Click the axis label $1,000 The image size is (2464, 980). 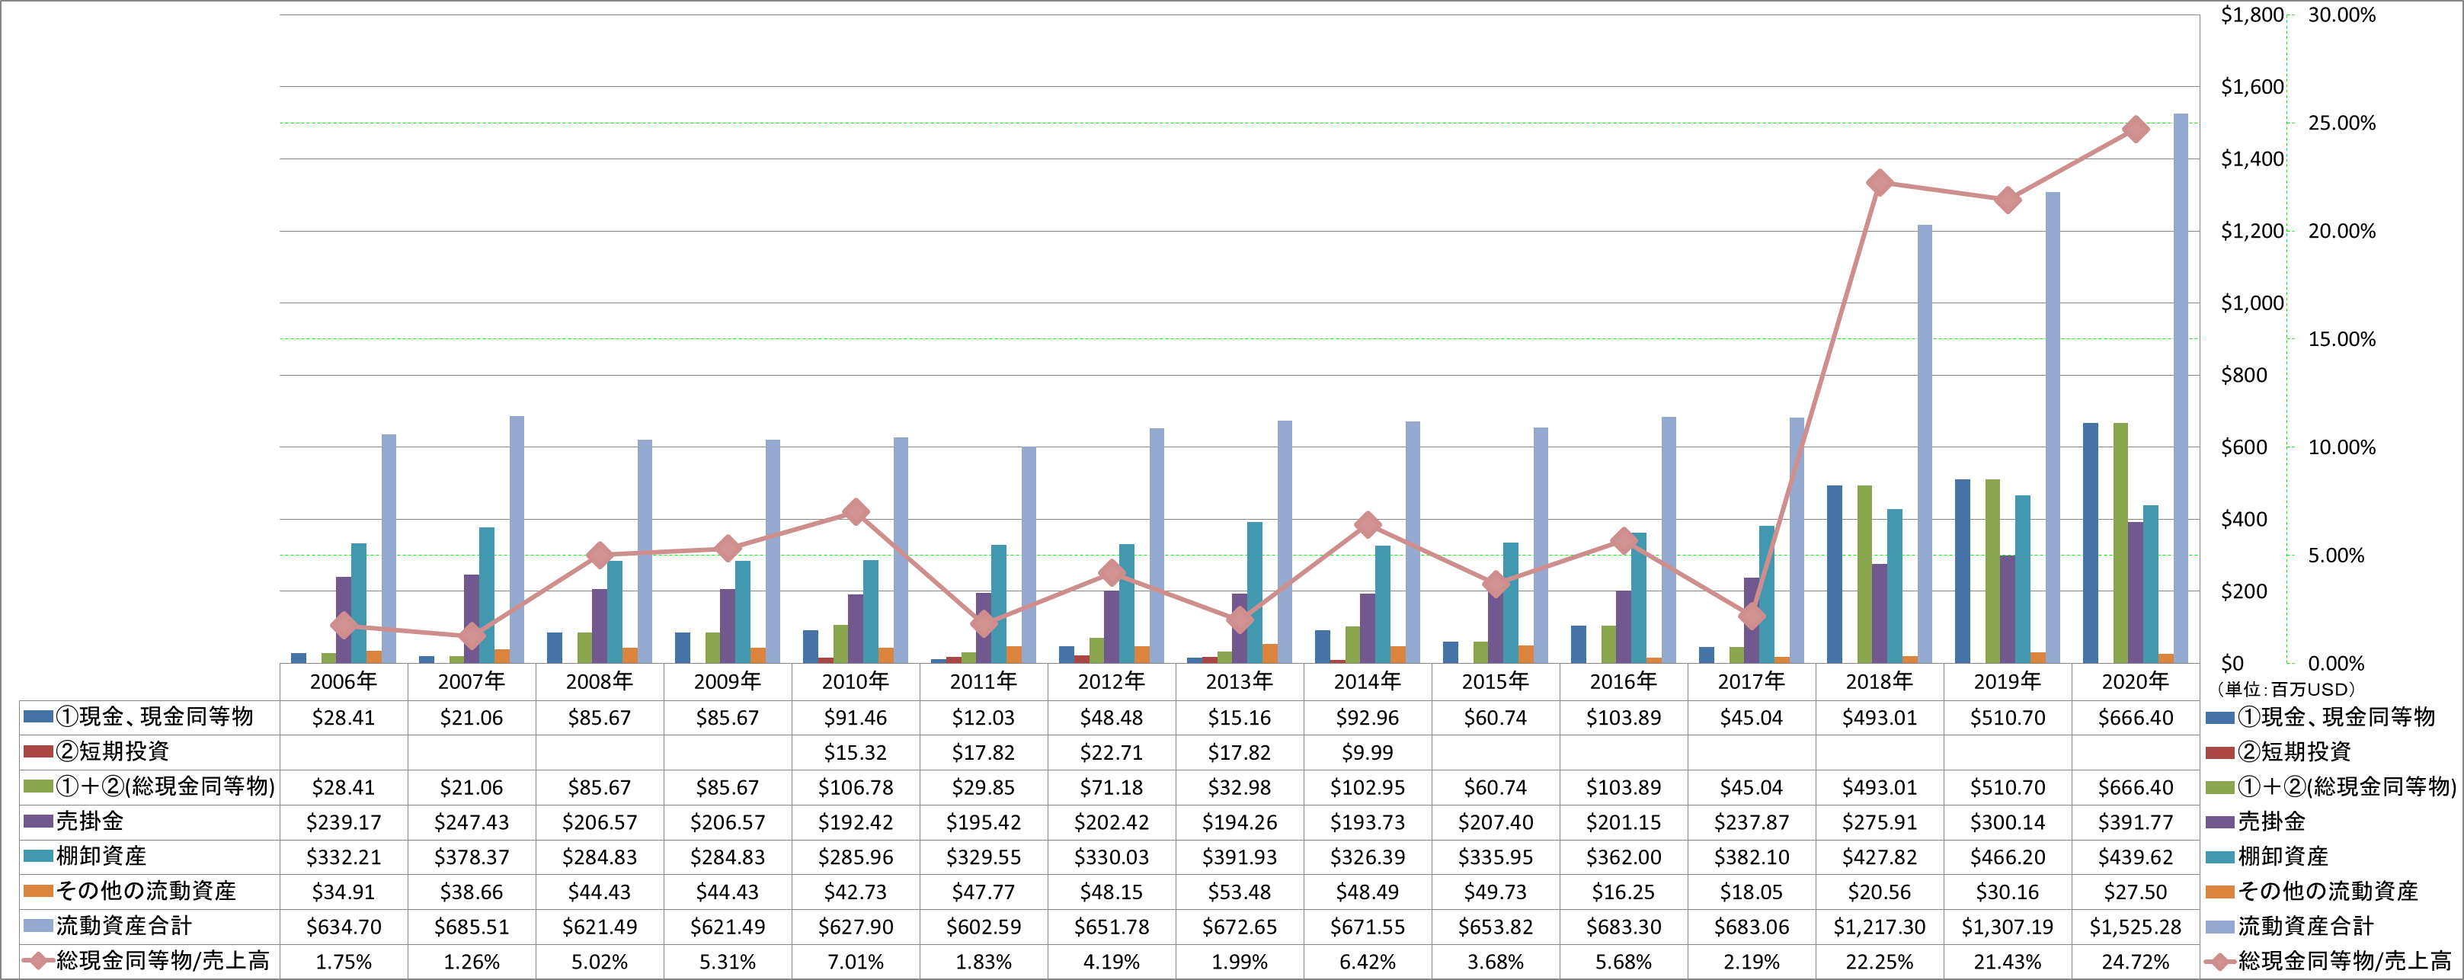click(2251, 303)
